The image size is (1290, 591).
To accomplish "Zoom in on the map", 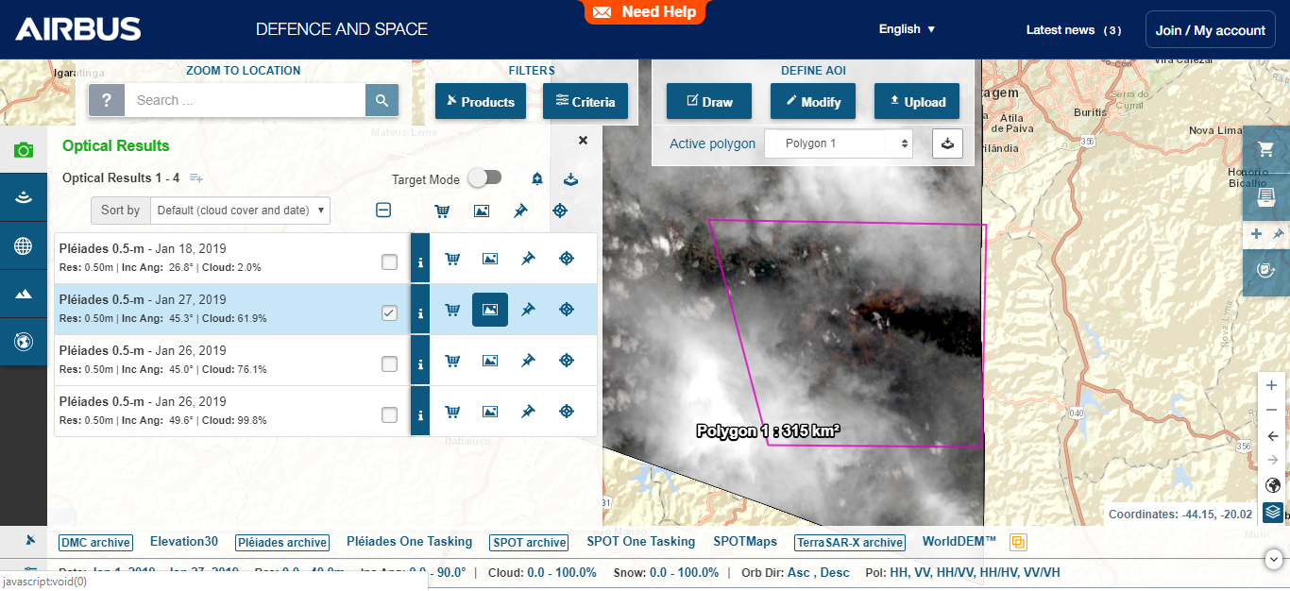I will point(1271,385).
